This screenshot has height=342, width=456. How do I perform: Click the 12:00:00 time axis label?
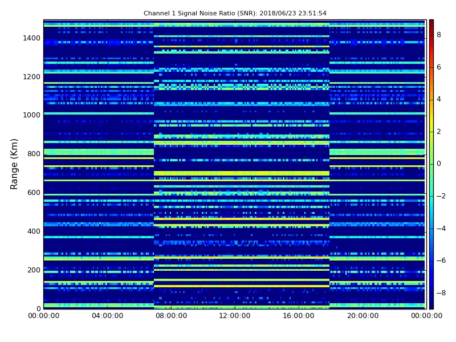pos(235,316)
